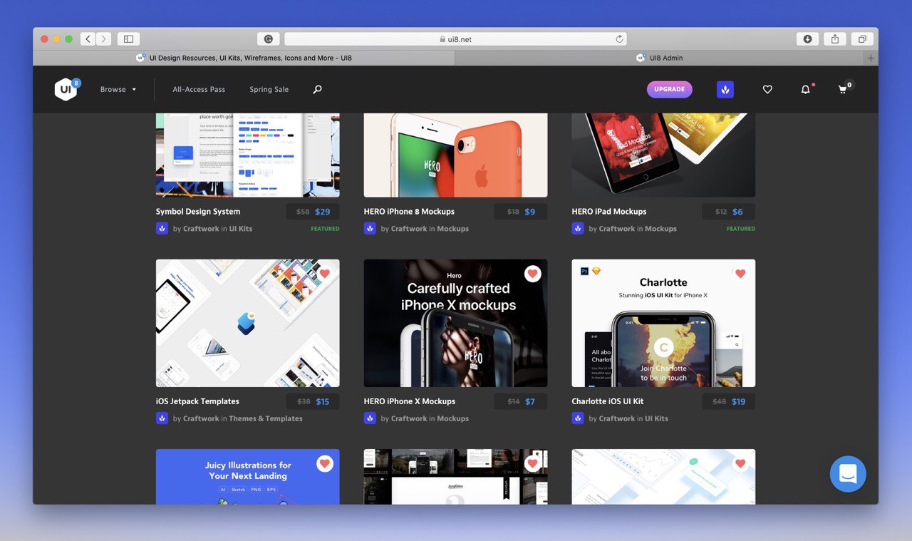Click the search magnifier icon
This screenshot has height=541, width=912.
pyautogui.click(x=317, y=89)
